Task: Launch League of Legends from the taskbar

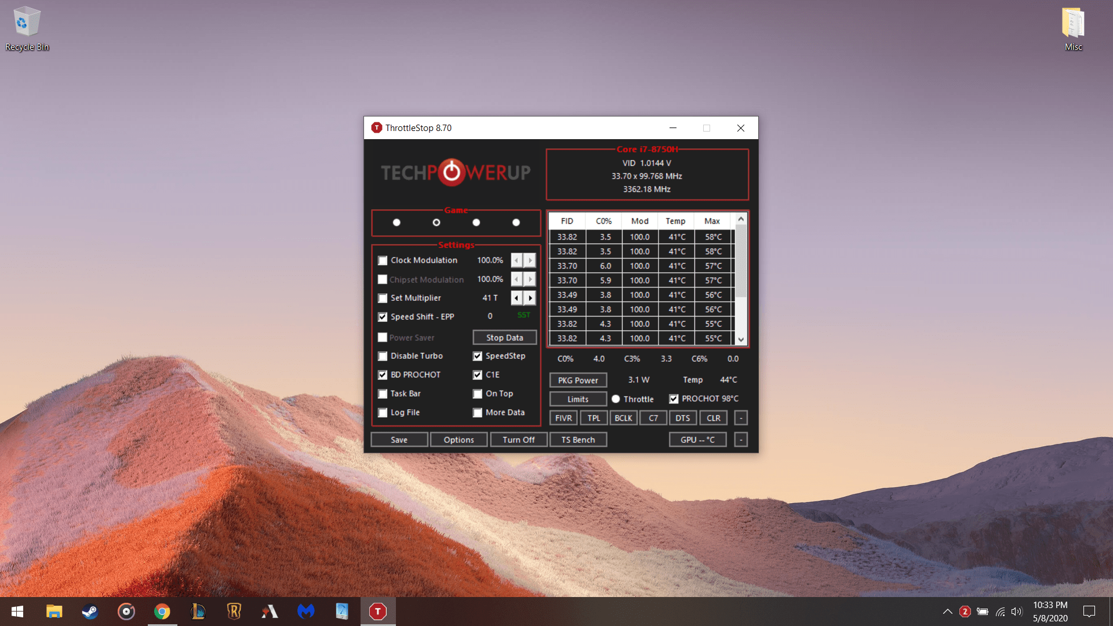Action: point(198,612)
